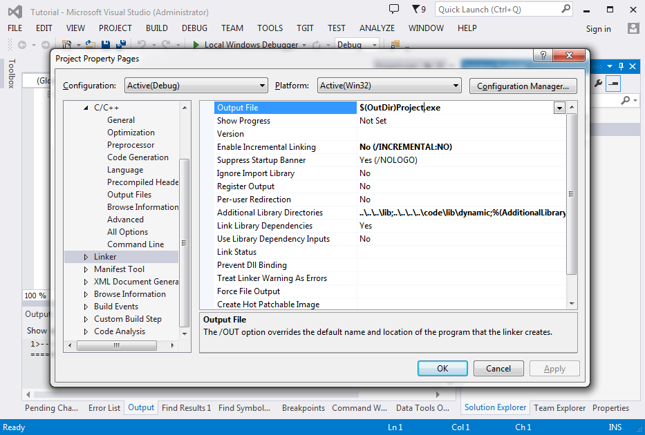Click the 100 % zoom box
This screenshot has height=435, width=645.
(x=35, y=296)
